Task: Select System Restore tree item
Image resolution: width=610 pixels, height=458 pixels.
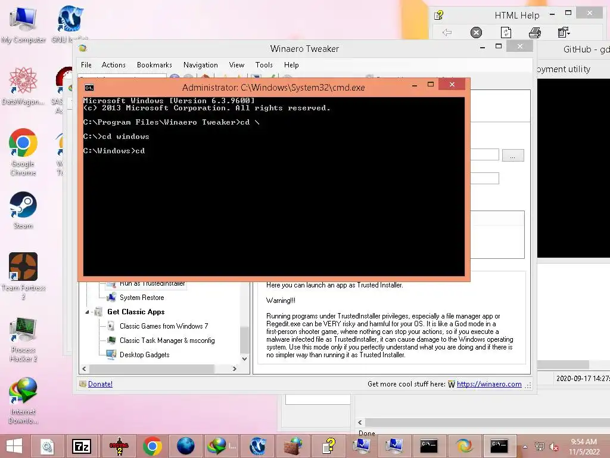Action: 142,298
